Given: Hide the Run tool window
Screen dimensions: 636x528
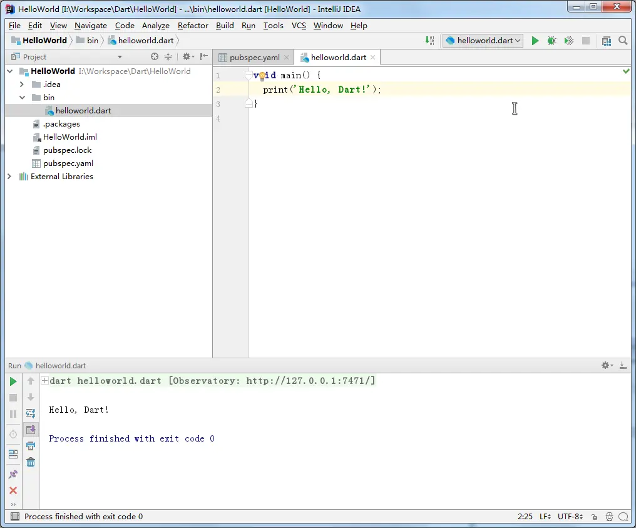Looking at the screenshot, I should point(623,365).
